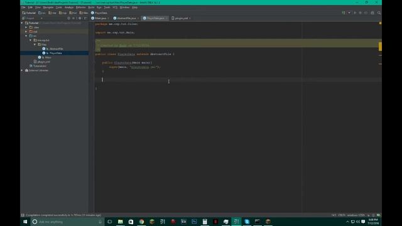Show hidden system tray icons
The image size is (402, 226).
pyautogui.click(x=347, y=222)
